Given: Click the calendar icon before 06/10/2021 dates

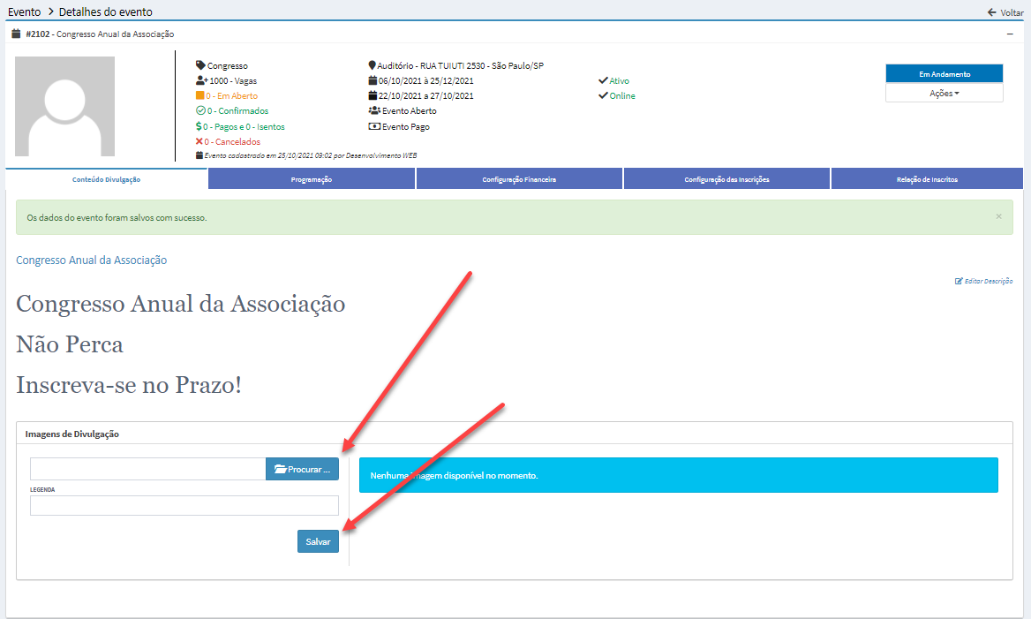Looking at the screenshot, I should click(373, 79).
